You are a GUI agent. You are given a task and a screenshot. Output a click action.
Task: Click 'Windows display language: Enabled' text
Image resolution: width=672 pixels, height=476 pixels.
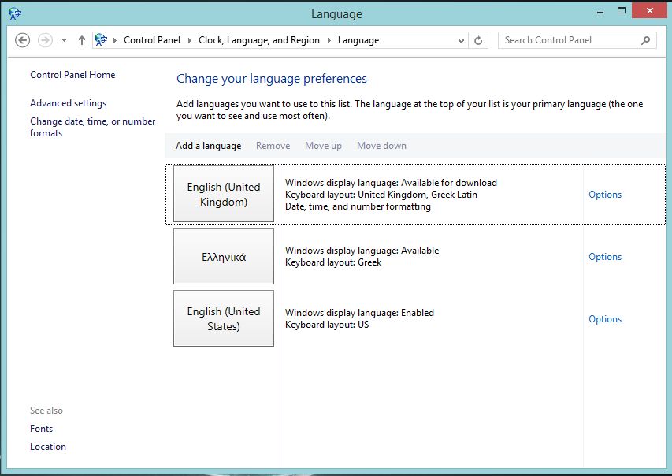[359, 313]
